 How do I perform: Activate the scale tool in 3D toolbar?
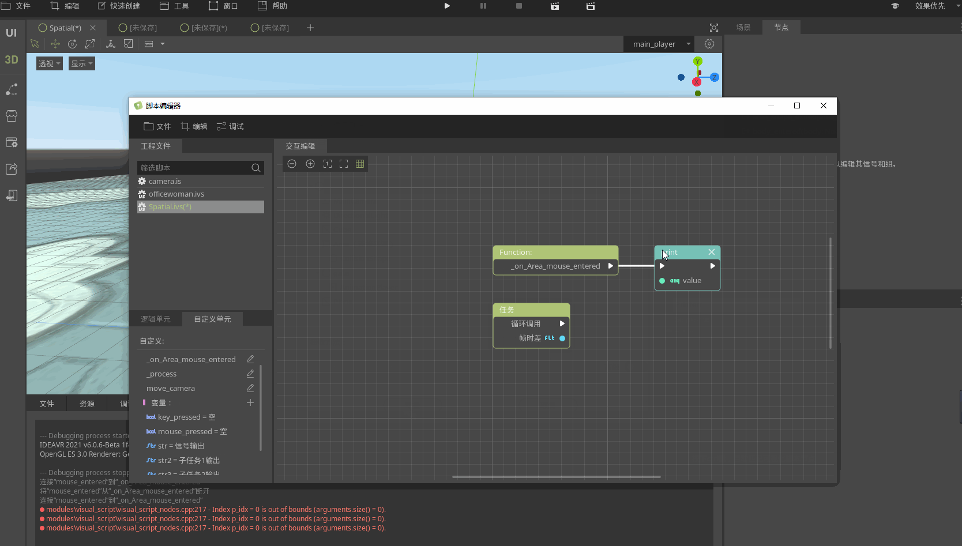[90, 44]
